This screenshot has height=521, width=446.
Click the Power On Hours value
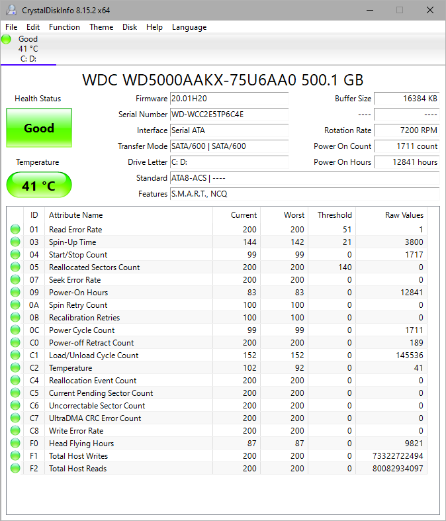click(x=406, y=162)
